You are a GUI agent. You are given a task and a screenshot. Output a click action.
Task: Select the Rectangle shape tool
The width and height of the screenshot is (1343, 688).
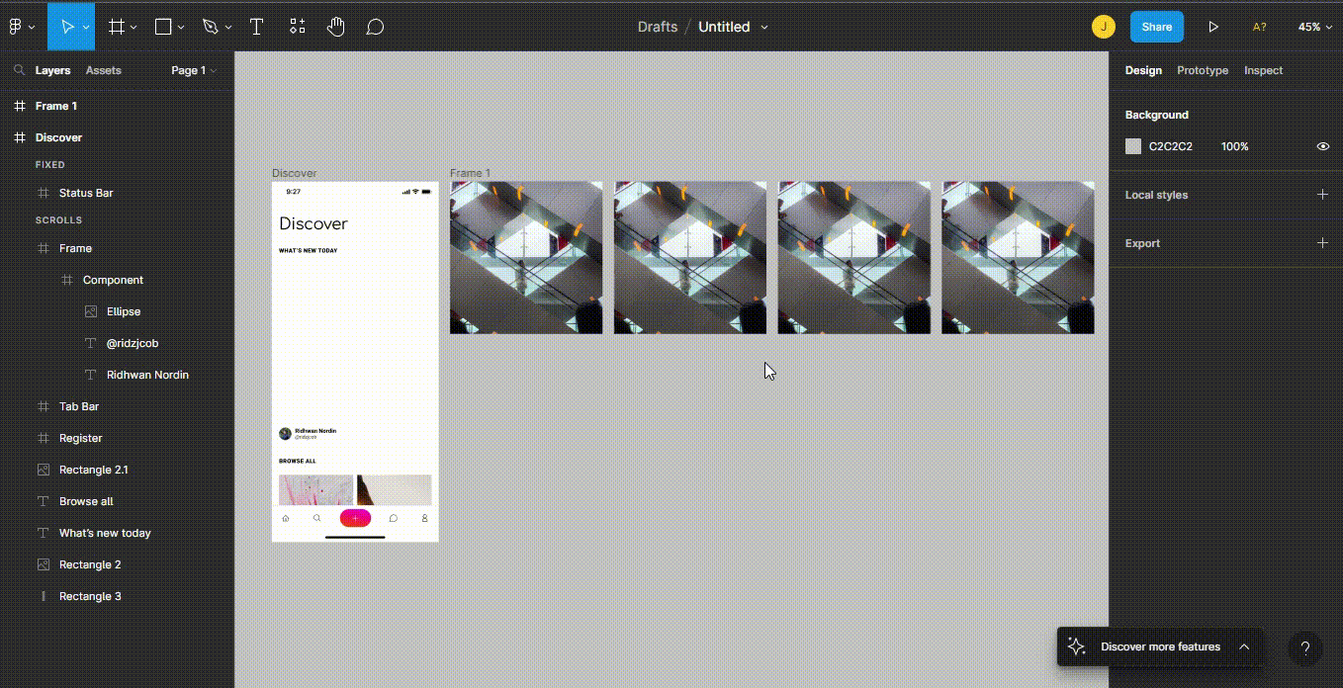[x=163, y=27]
